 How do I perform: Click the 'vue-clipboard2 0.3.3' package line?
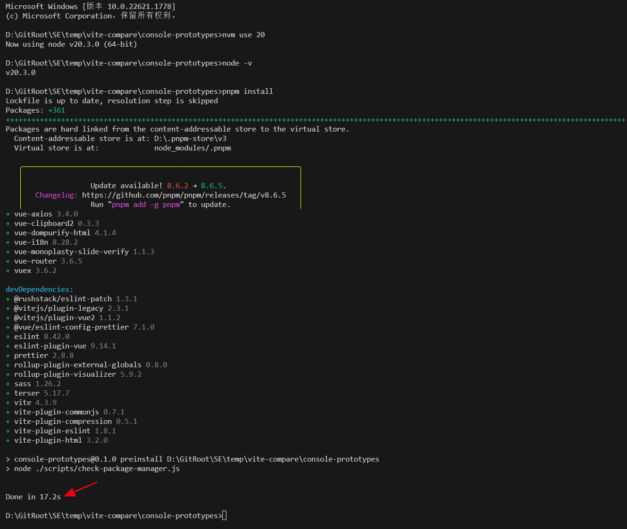52,223
